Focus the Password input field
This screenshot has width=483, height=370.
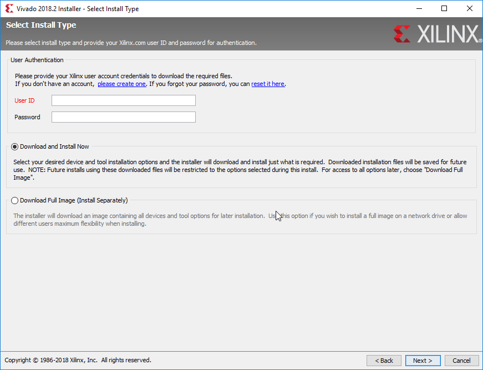pos(124,117)
